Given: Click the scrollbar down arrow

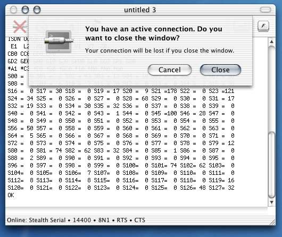Looking at the screenshot, I should coord(271,202).
